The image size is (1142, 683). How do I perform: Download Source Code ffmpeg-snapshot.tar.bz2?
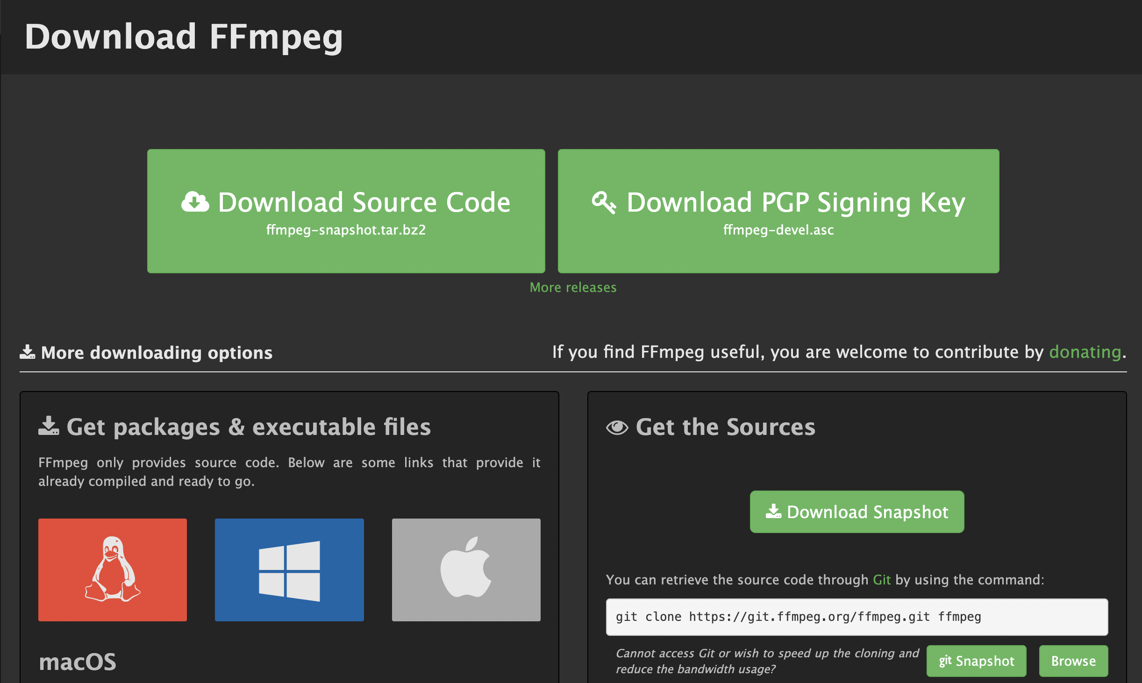[346, 211]
